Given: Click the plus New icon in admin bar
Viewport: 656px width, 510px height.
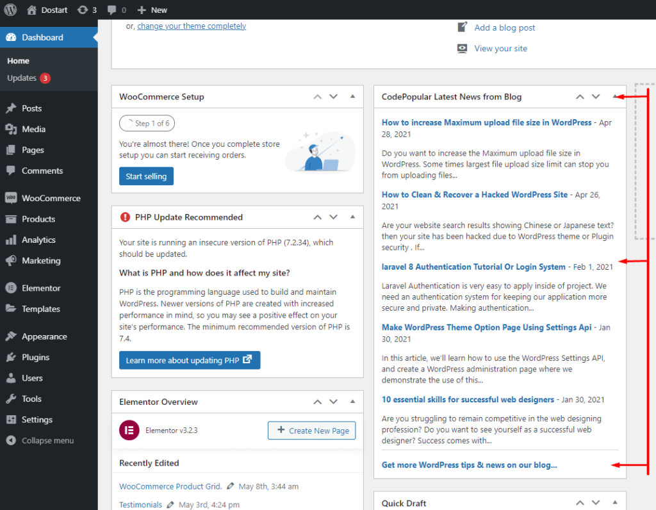Looking at the screenshot, I should (x=142, y=10).
